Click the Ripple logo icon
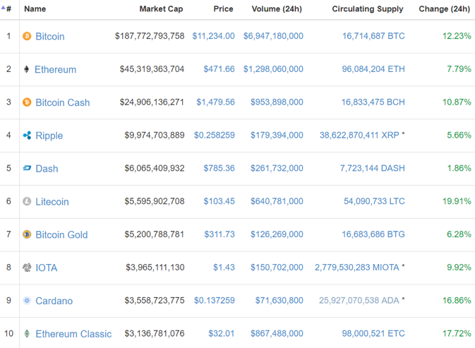The height and width of the screenshot is (348, 475). (27, 136)
